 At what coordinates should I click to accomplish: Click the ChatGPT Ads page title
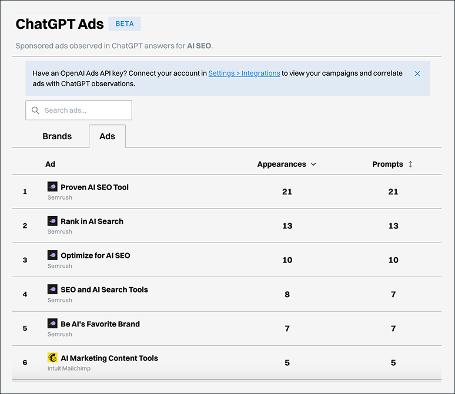point(59,24)
